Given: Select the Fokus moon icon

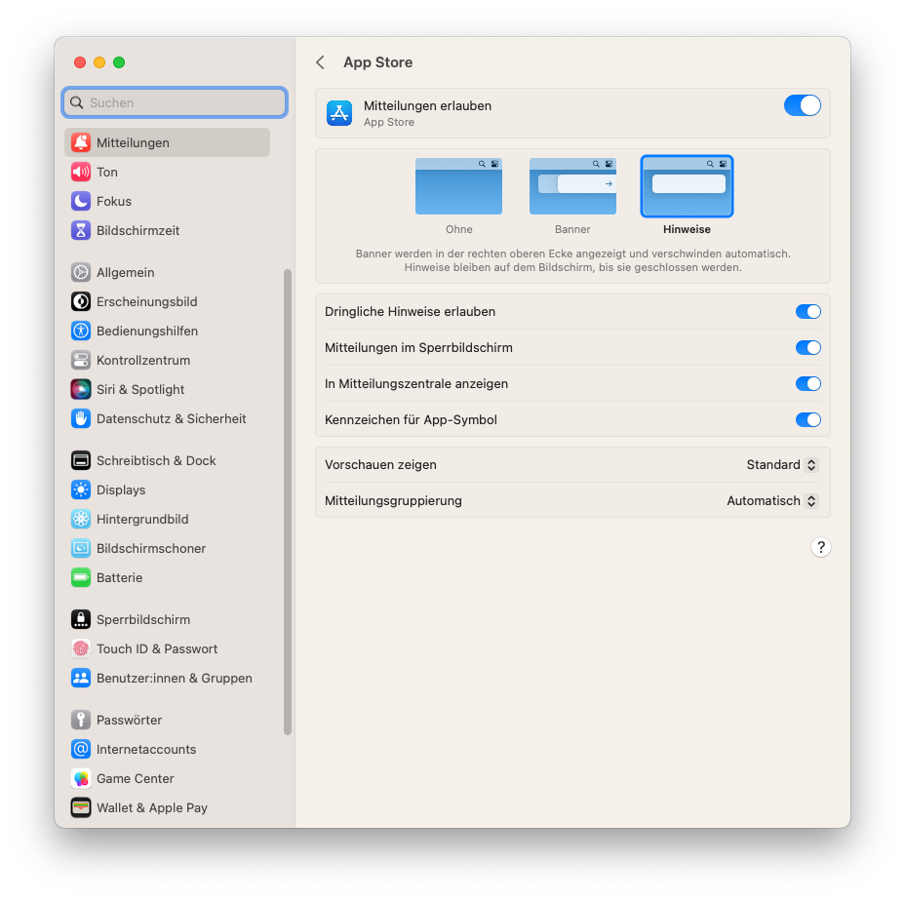Looking at the screenshot, I should point(81,201).
